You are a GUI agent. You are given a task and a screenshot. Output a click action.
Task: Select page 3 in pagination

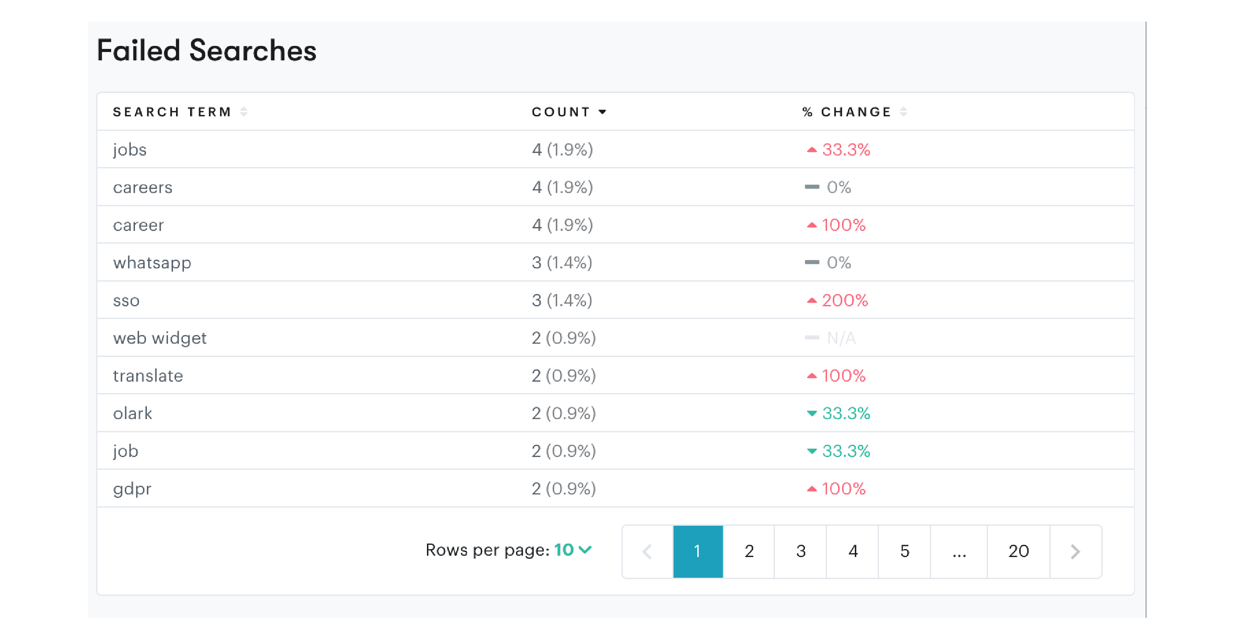801,551
